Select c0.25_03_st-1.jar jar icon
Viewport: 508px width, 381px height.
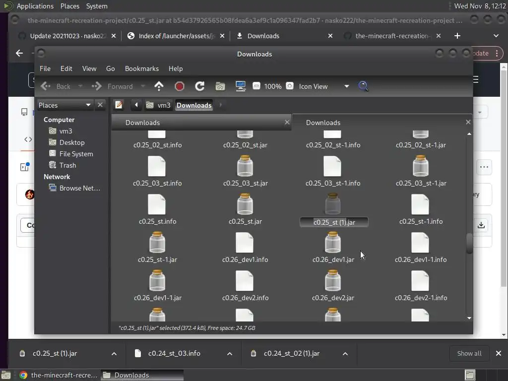pyautogui.click(x=421, y=166)
